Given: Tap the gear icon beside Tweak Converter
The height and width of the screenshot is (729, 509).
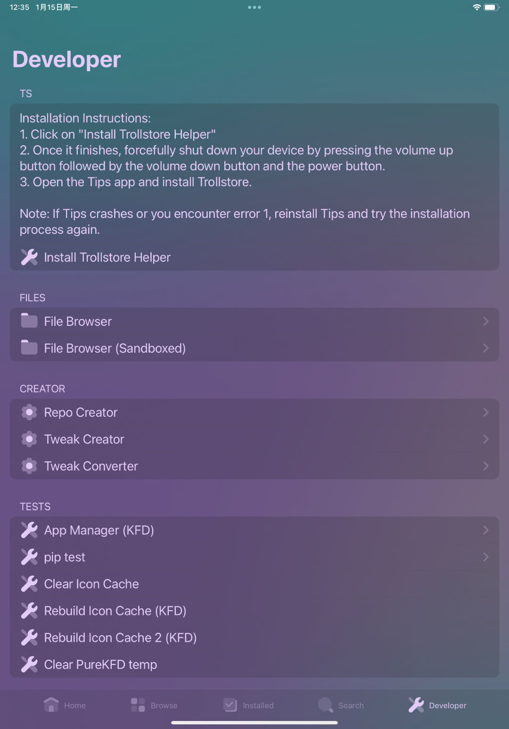Looking at the screenshot, I should [29, 466].
